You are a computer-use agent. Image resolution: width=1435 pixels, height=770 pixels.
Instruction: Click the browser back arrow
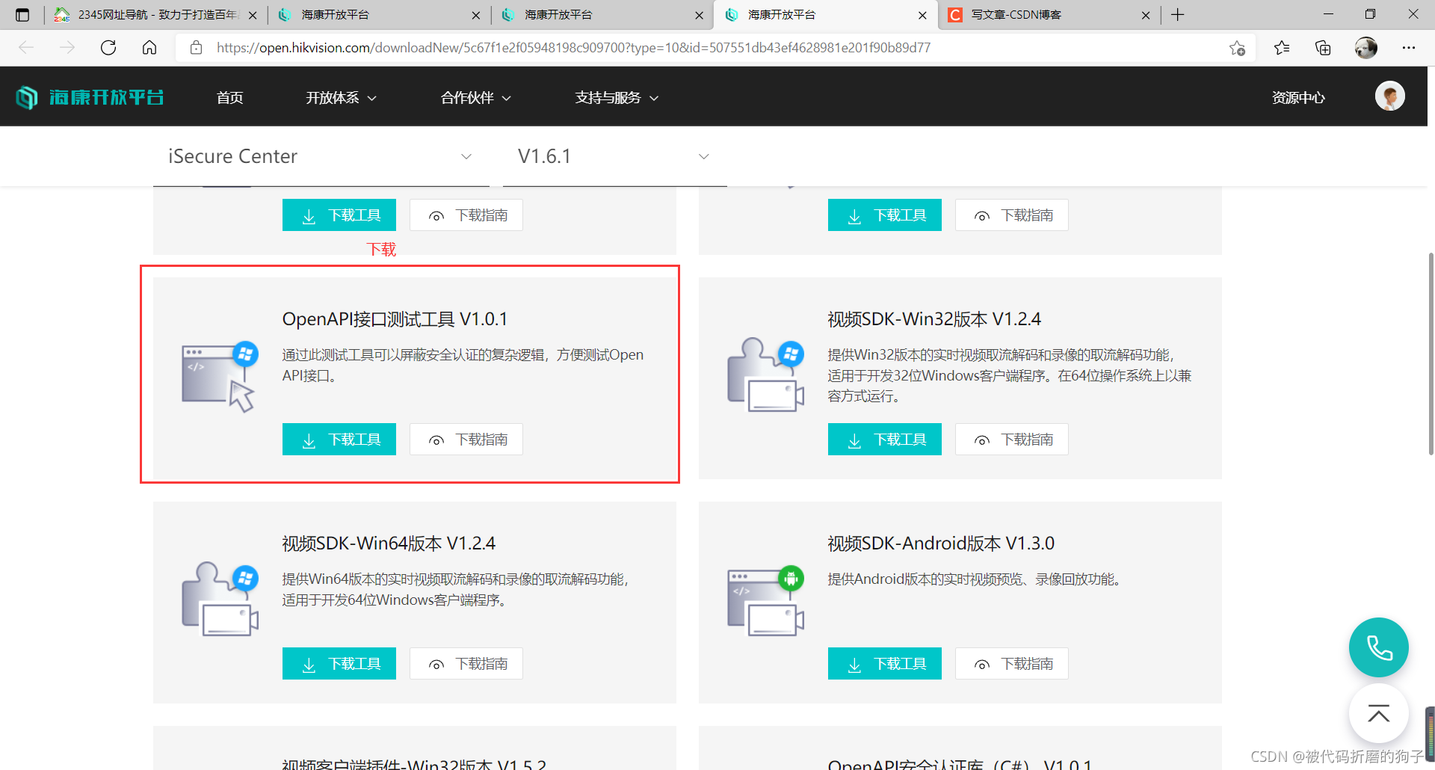[26, 48]
